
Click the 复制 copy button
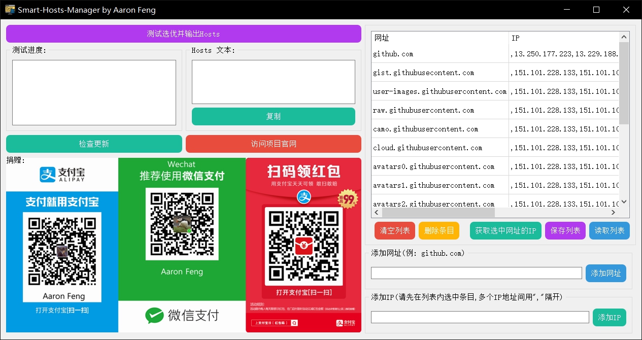point(273,116)
